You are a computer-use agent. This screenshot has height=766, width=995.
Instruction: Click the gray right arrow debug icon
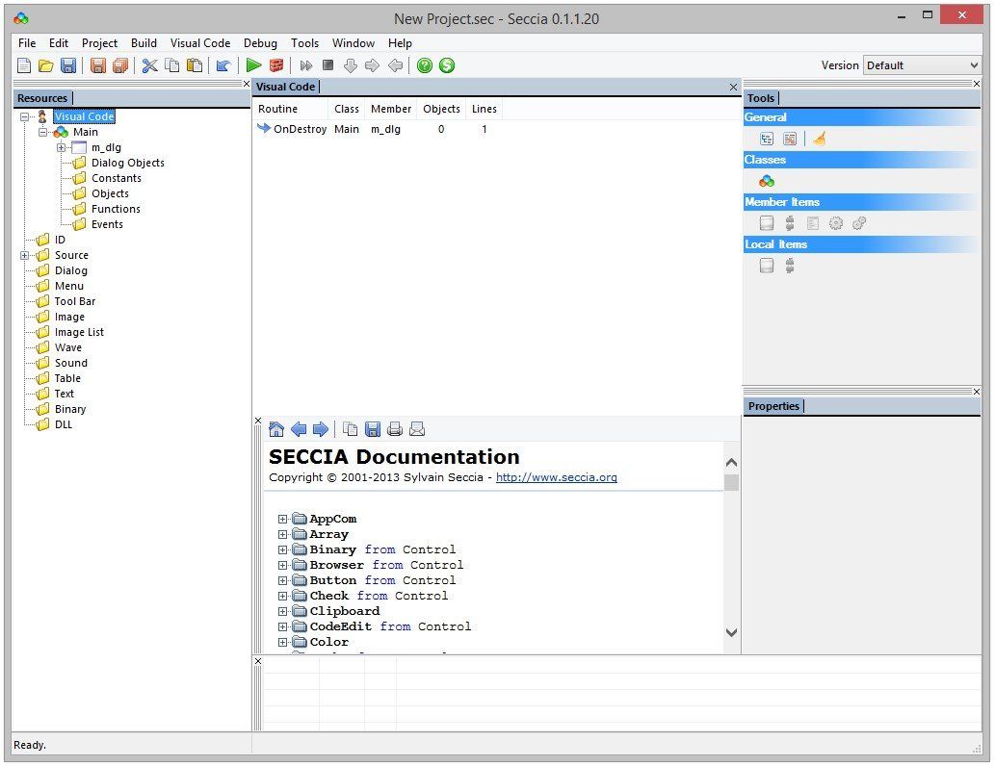click(x=373, y=65)
